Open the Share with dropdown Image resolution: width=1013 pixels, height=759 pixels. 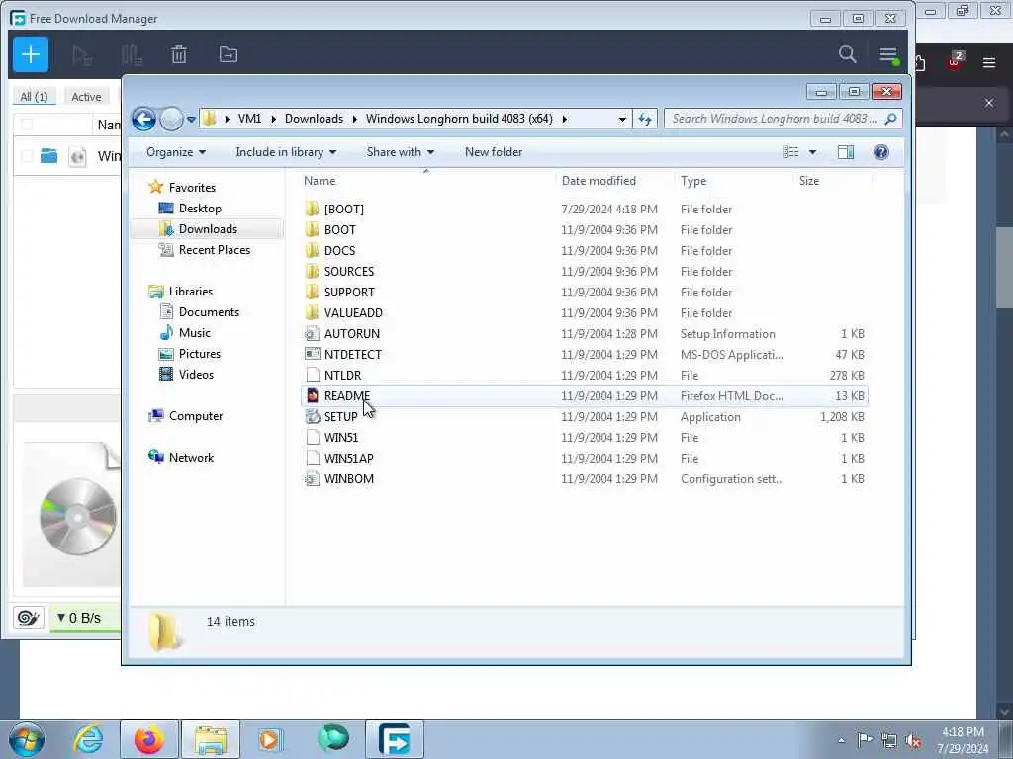coord(401,152)
